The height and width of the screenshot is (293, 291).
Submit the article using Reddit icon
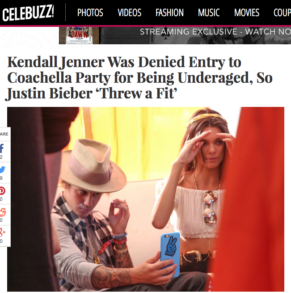pyautogui.click(x=3, y=212)
